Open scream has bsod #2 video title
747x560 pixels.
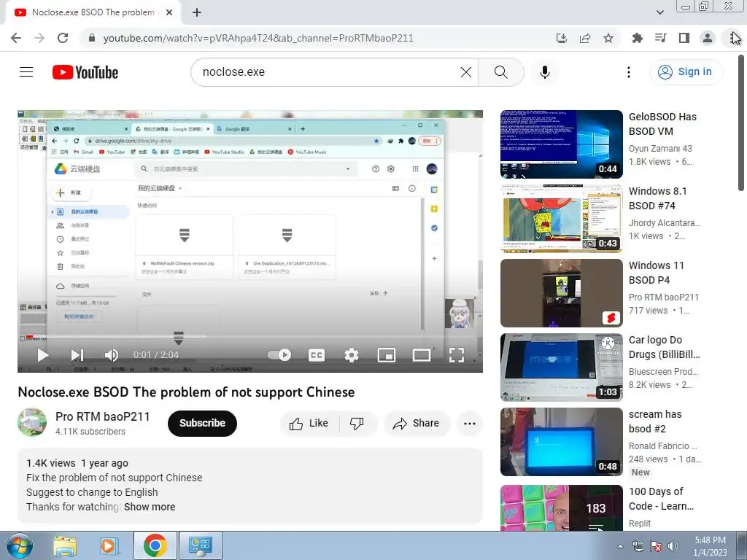[x=655, y=421]
